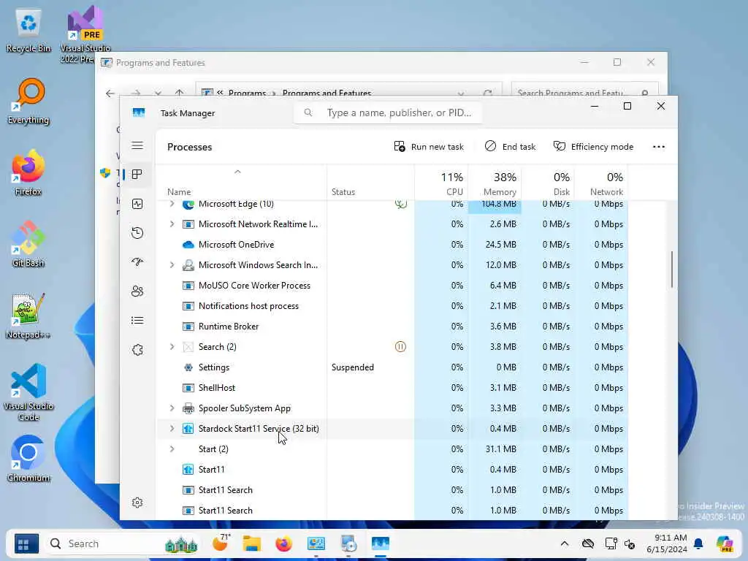Click the Microsoft OneDrive cloud icon
Screen dimensions: 748x561
188,245
